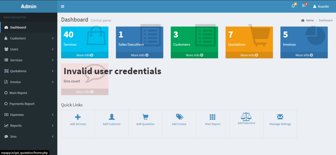Open Add Quotation cart icon
The height and width of the screenshot is (155, 336).
click(145, 117)
